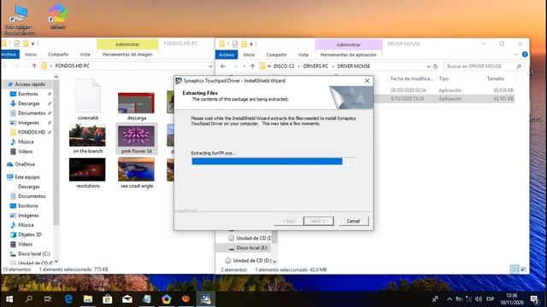This screenshot has width=547, height=307.
Task: Open Microsoft Store from taskbar
Action: click(107, 299)
